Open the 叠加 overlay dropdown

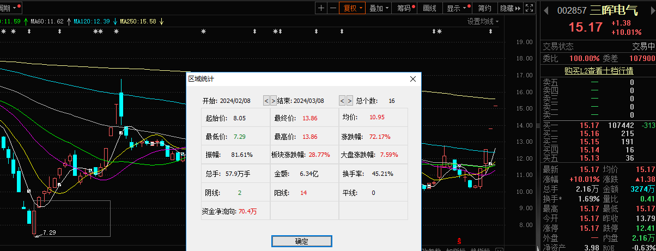pos(379,8)
